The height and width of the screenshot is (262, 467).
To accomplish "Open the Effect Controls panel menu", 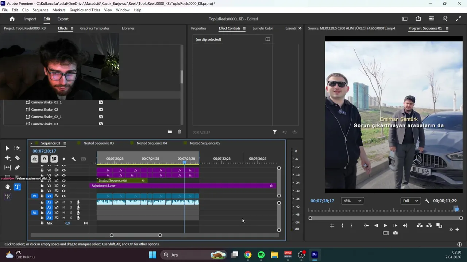I will (244, 28).
